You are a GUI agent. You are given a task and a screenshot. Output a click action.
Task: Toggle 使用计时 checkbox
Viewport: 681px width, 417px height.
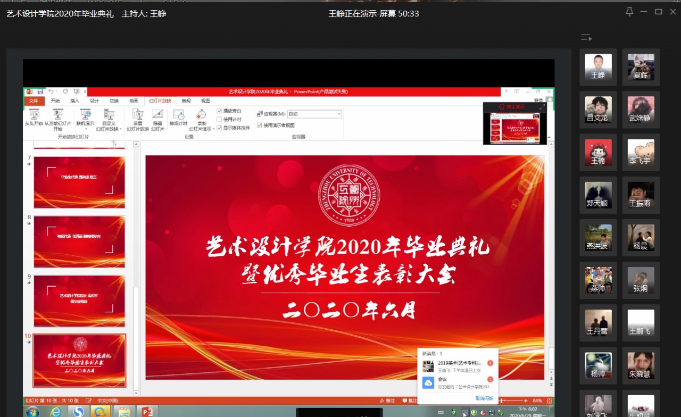tap(219, 119)
